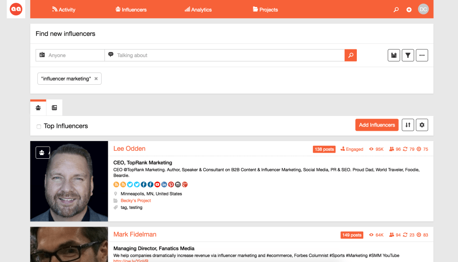Open Lee Odden's Instagram icon
Image resolution: width=458 pixels, height=262 pixels.
point(178,184)
